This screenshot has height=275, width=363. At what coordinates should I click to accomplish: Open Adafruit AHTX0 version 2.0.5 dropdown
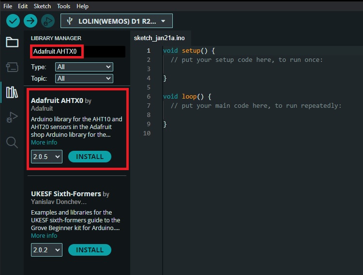(x=46, y=157)
